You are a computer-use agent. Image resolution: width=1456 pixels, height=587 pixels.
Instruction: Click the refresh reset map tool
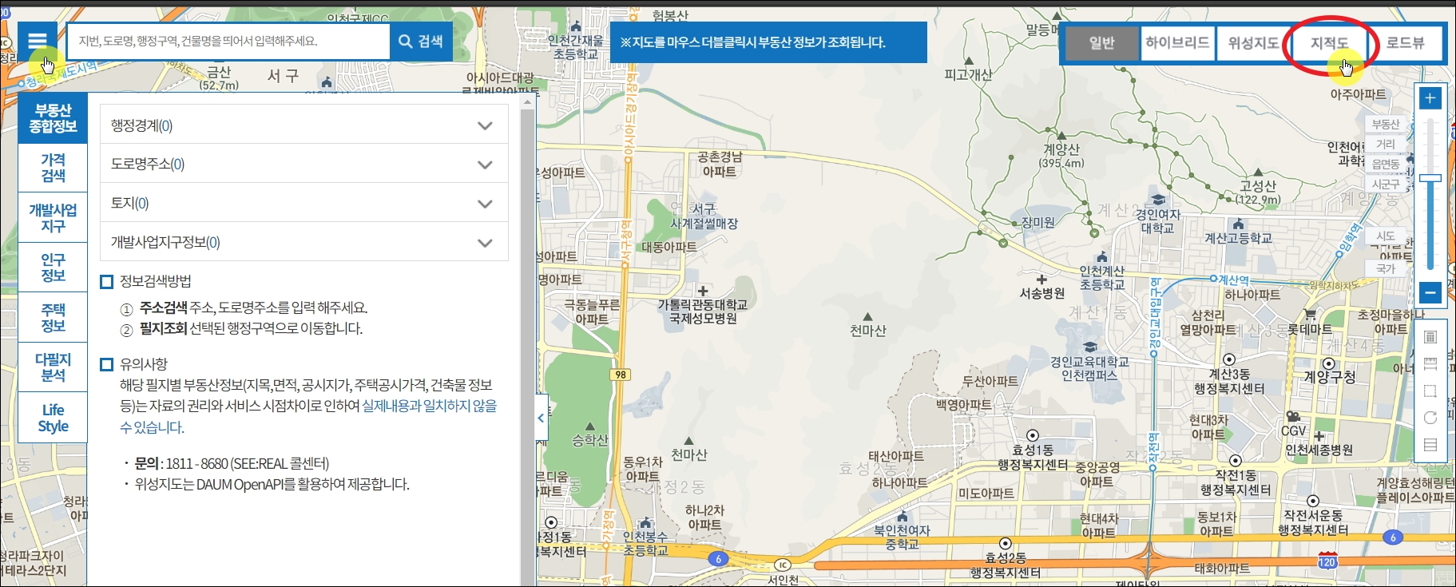pos(1430,418)
